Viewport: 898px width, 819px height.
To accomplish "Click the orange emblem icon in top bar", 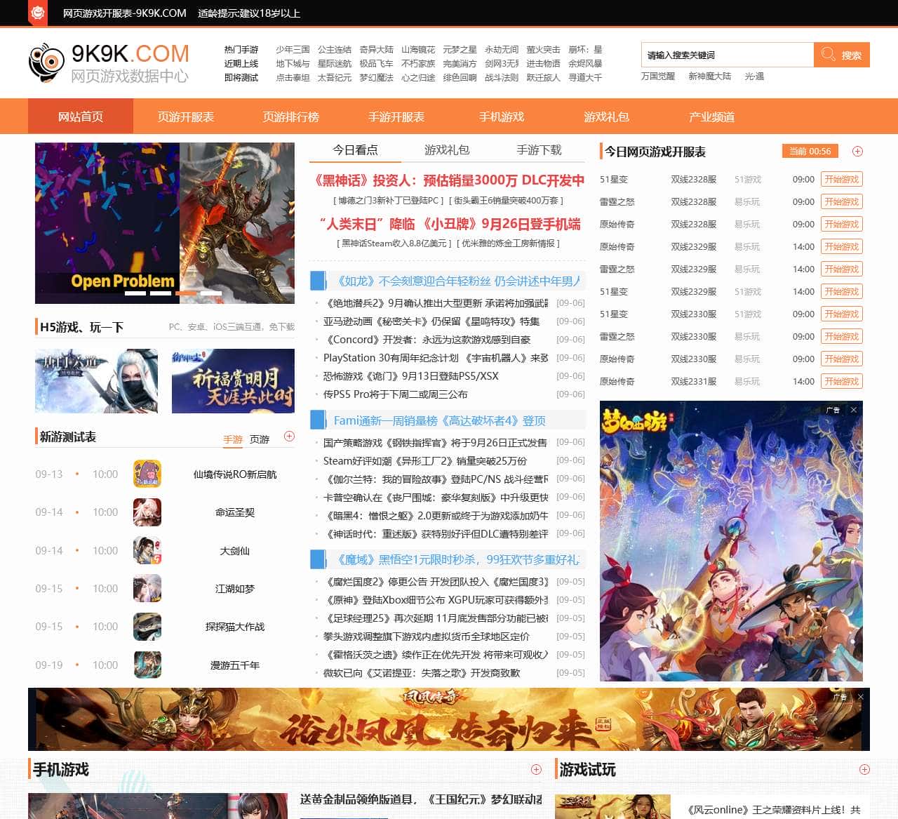I will (38, 13).
